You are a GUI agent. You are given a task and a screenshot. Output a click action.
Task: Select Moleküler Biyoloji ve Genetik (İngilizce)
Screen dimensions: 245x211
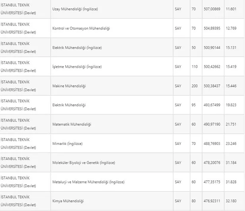coord(84,162)
